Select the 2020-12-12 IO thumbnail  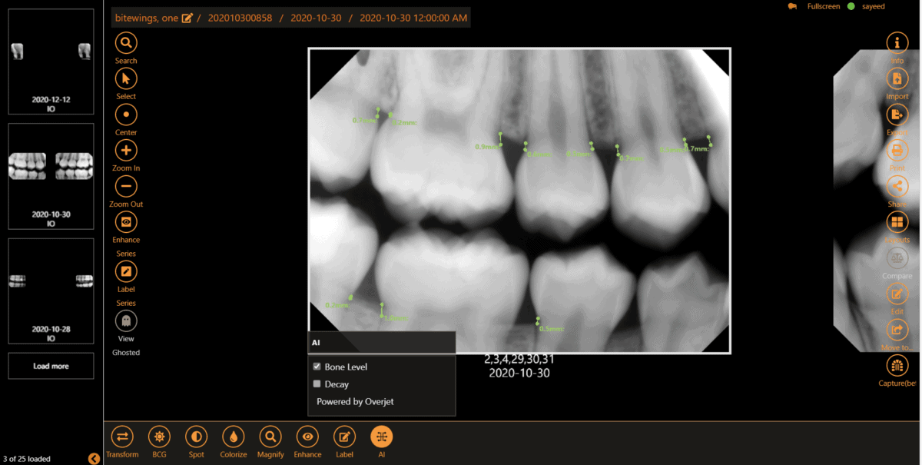[51, 61]
